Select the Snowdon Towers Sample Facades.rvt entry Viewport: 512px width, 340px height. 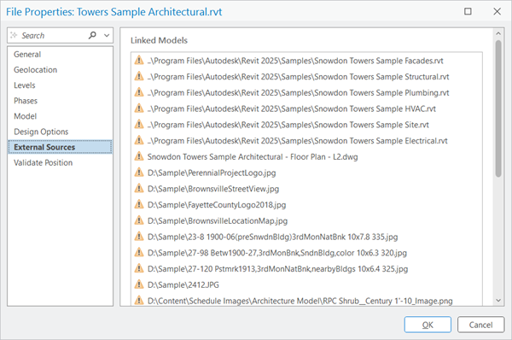point(295,61)
